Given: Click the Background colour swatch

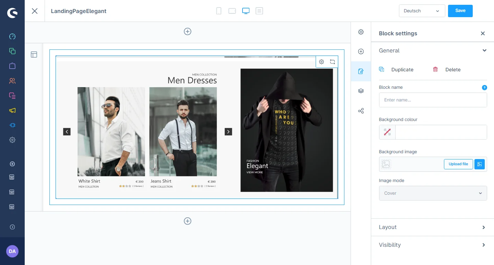Looking at the screenshot, I should click(x=387, y=132).
